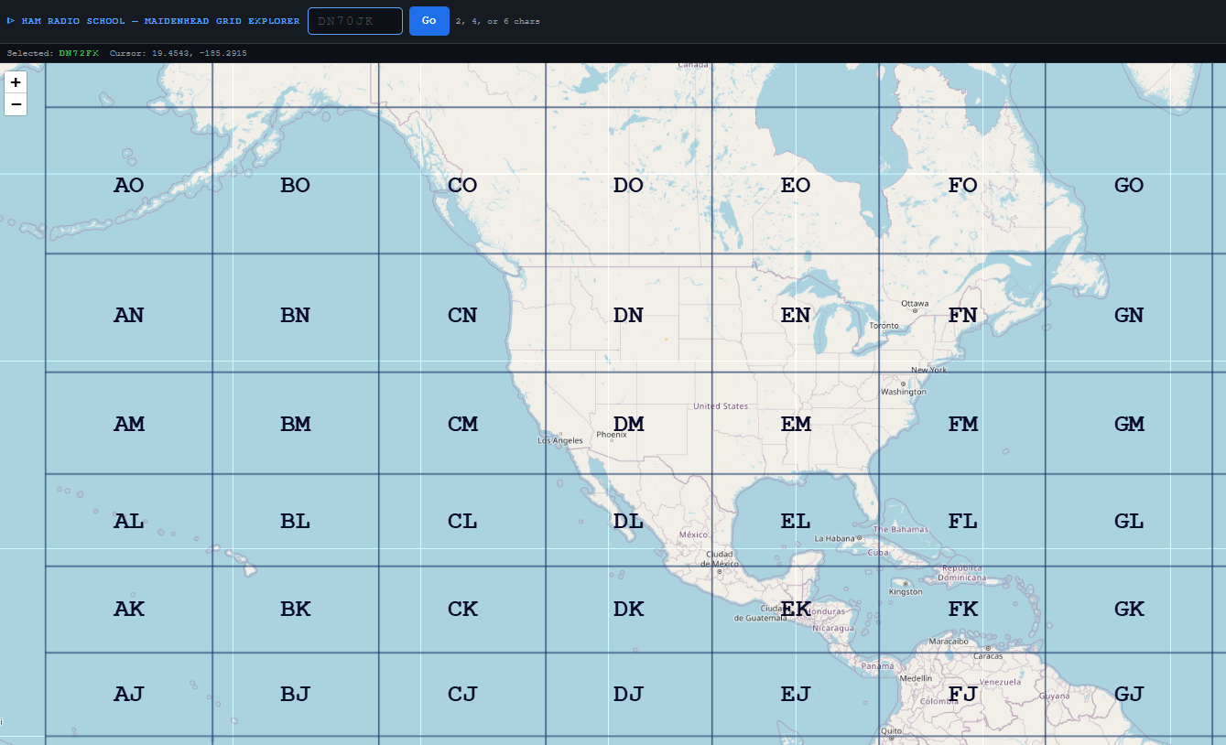Screen dimensions: 1226x745
Task: Select grid field EJ
Action: (796, 695)
